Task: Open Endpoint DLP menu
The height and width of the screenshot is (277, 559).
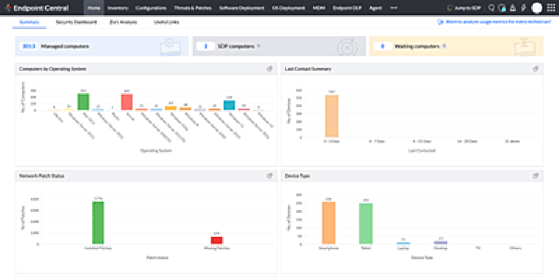Action: [x=347, y=8]
